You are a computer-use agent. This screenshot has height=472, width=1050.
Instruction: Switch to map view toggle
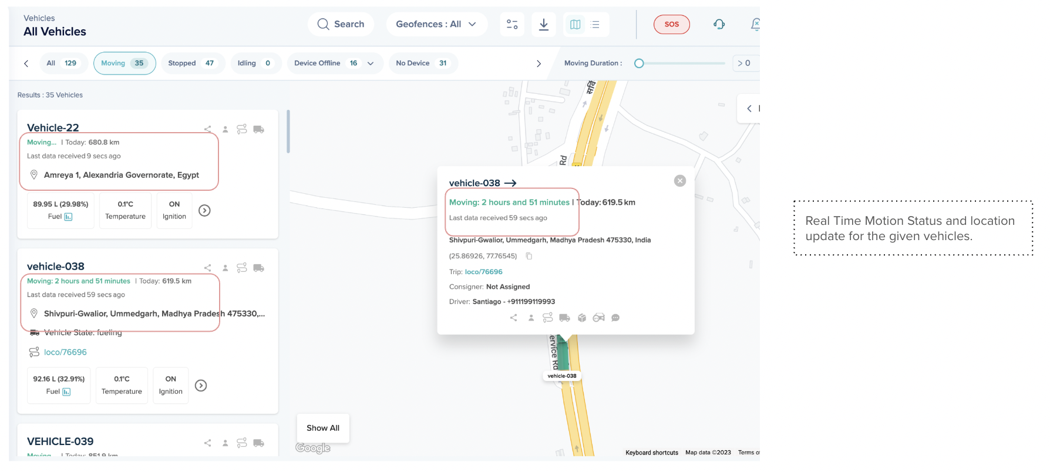click(576, 25)
